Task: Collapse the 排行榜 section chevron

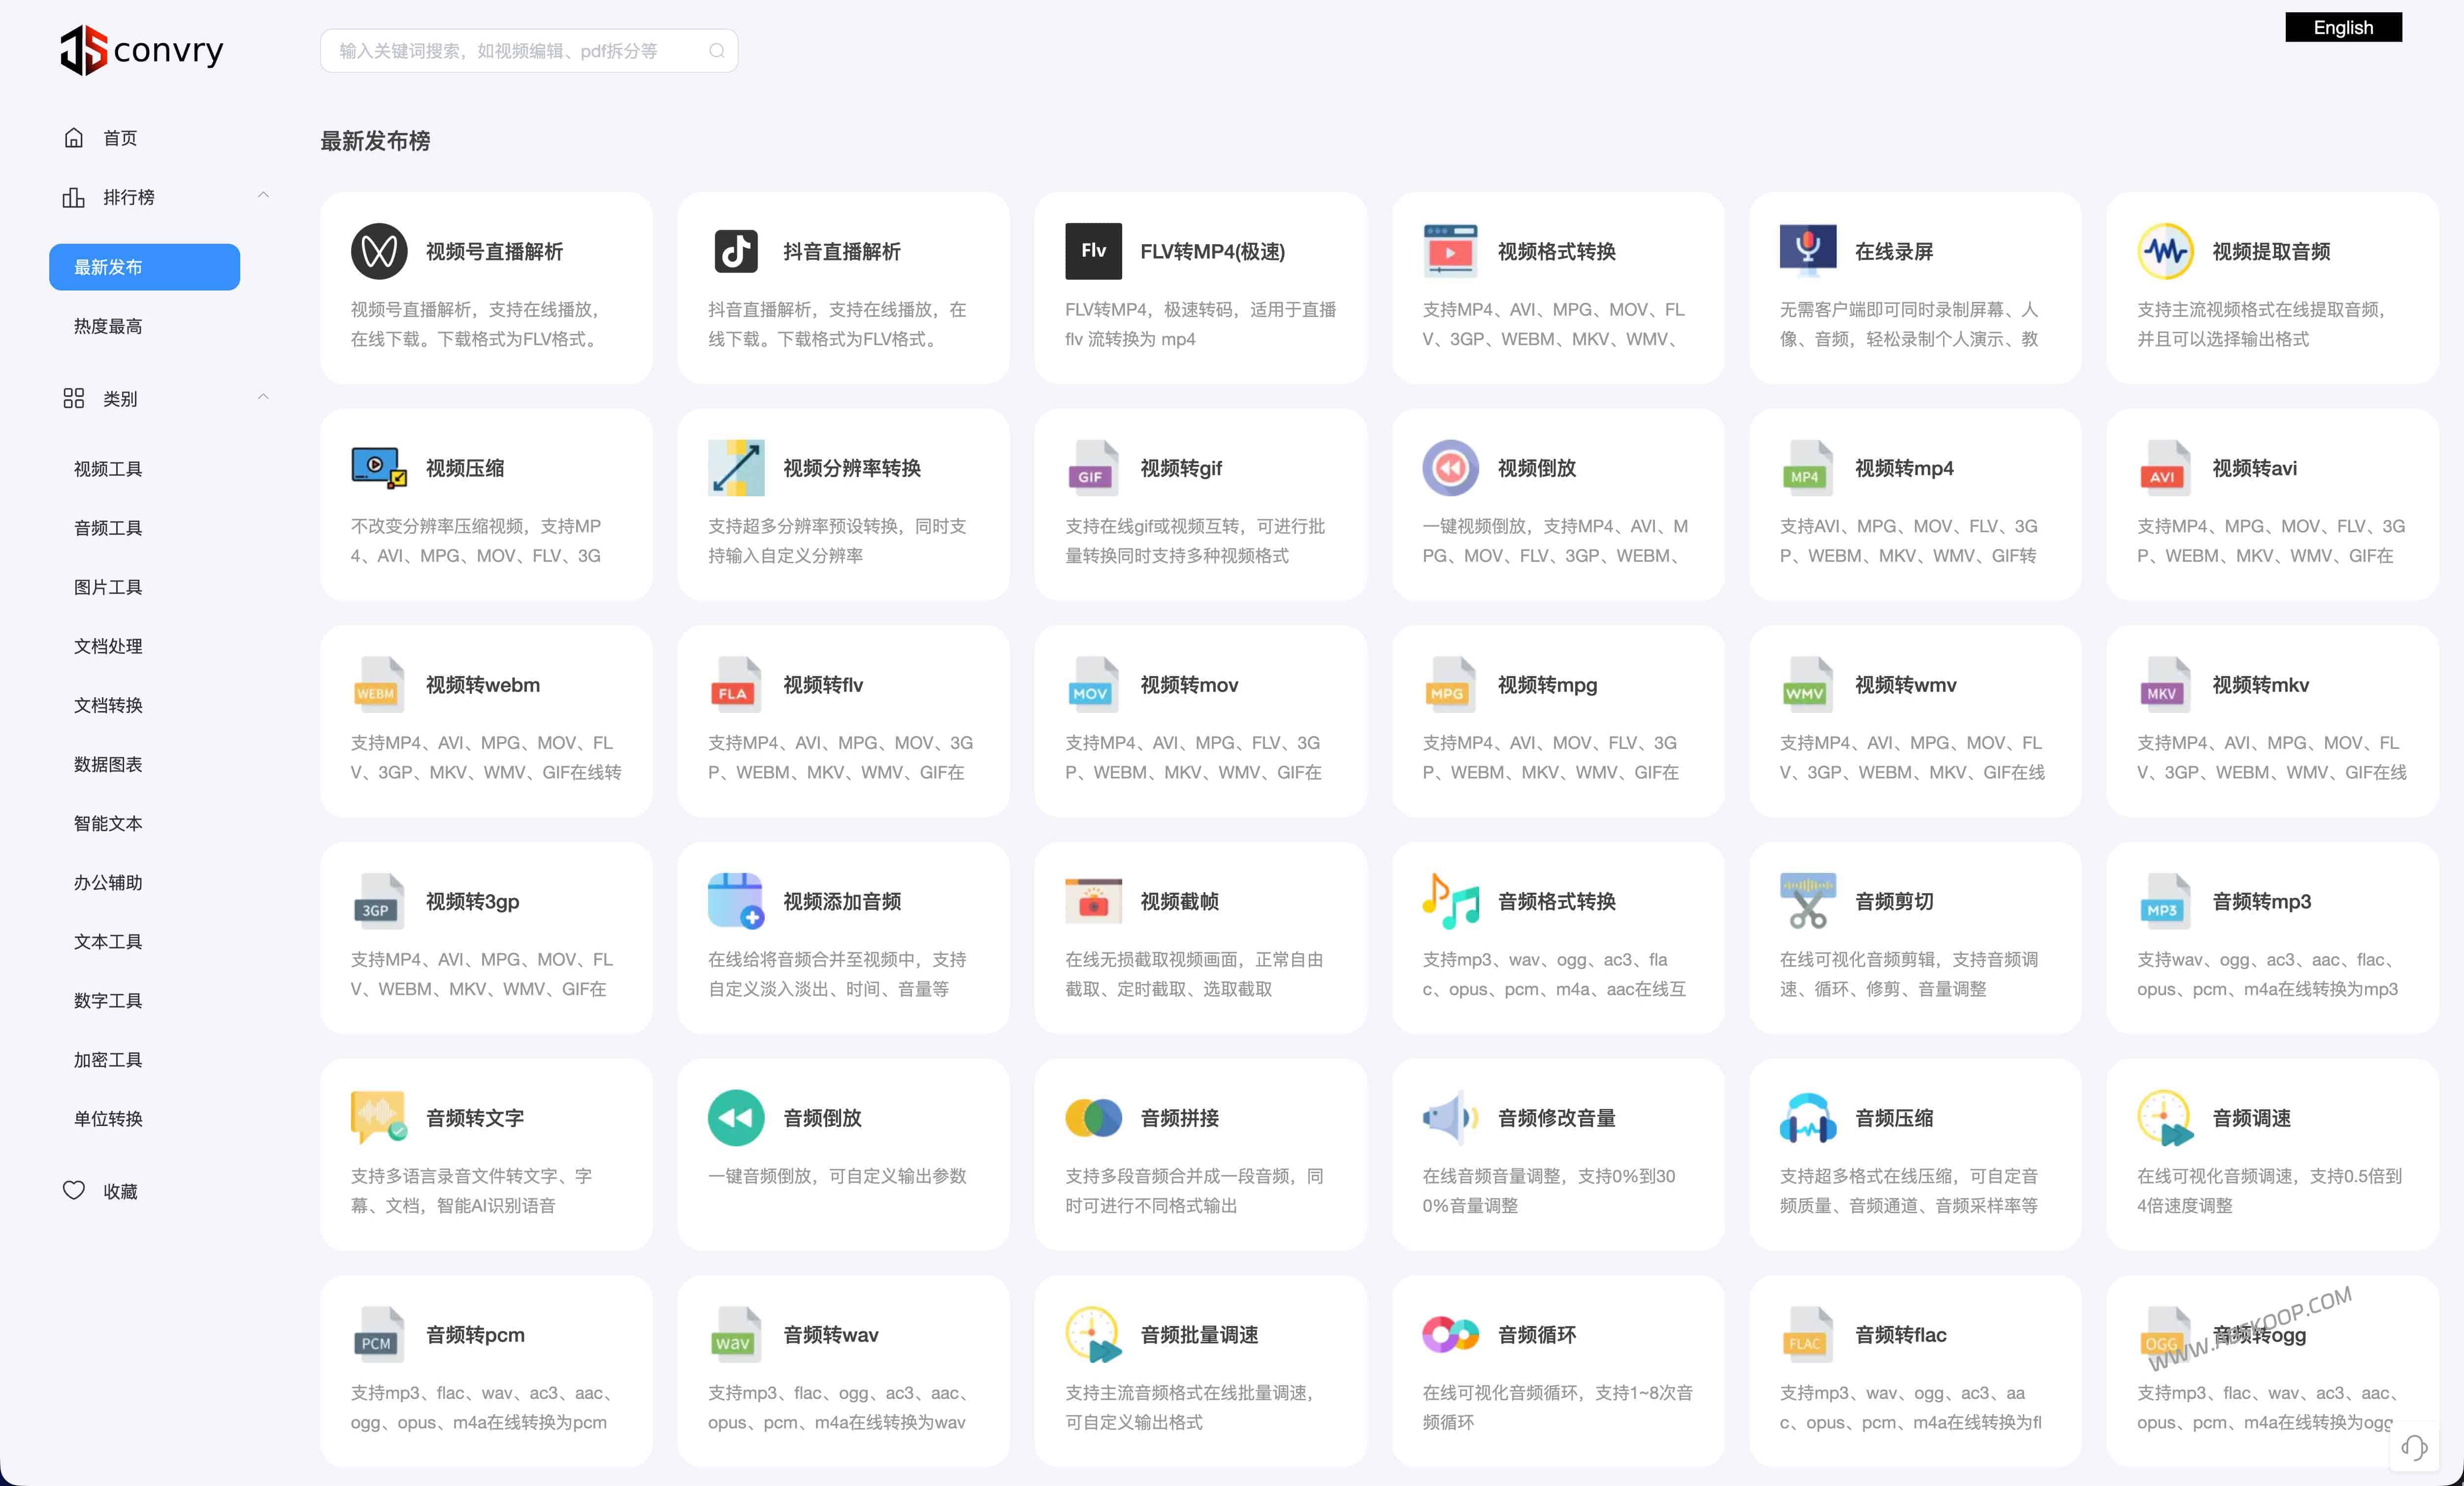Action: tap(263, 195)
